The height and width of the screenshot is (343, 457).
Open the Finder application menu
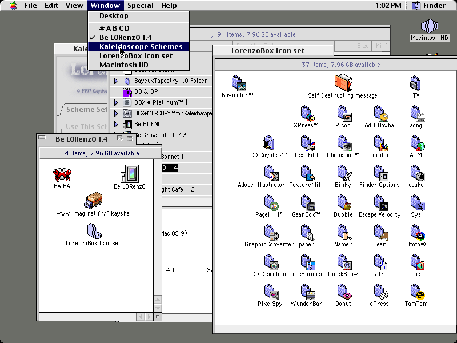[430, 6]
